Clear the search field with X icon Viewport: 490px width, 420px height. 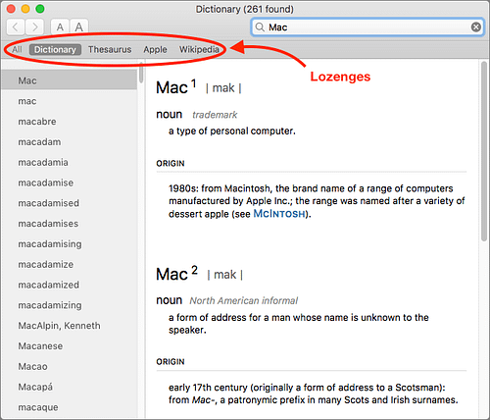[x=475, y=26]
